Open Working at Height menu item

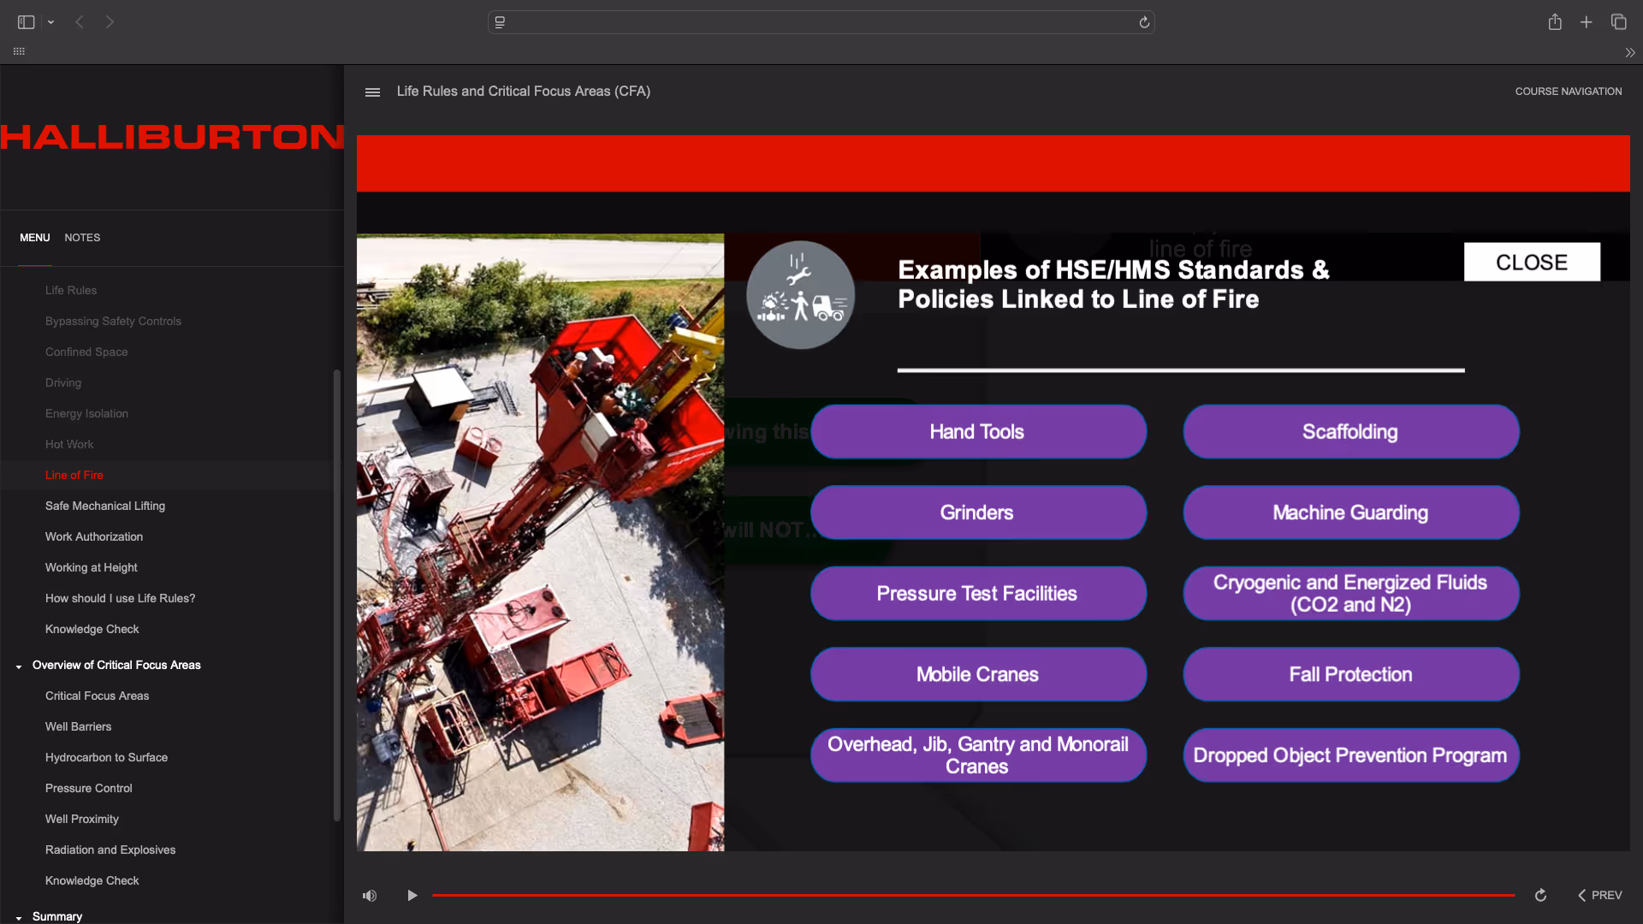pyautogui.click(x=92, y=568)
